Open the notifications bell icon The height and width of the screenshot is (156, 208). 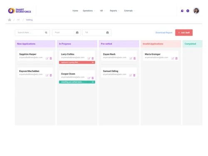182,11
